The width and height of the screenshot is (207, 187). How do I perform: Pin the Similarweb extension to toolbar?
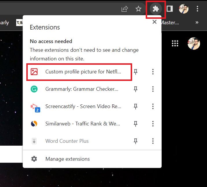(x=136, y=124)
